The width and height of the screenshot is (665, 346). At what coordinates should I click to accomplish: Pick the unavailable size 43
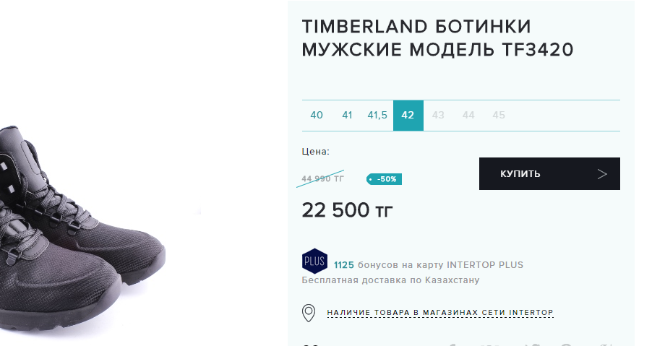point(438,116)
